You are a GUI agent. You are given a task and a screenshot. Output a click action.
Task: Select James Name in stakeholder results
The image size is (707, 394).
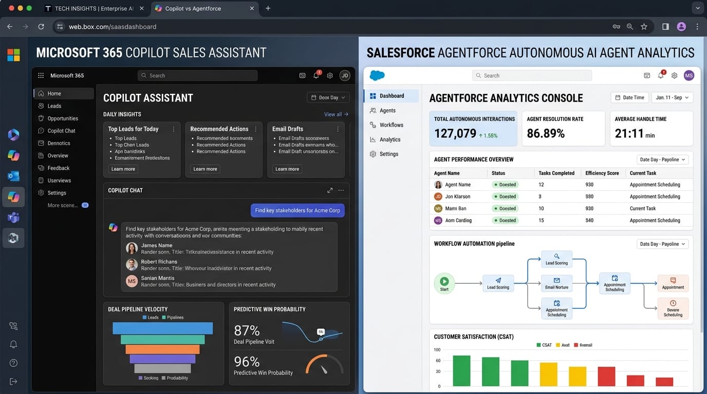click(x=156, y=245)
